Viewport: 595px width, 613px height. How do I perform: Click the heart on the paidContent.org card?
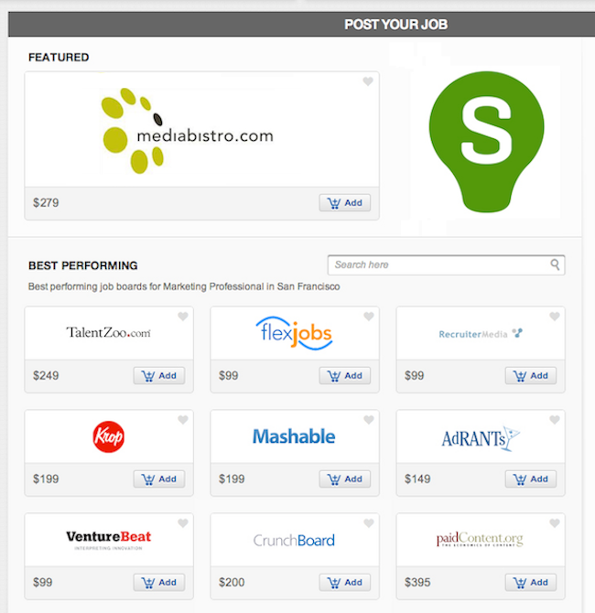click(x=555, y=523)
